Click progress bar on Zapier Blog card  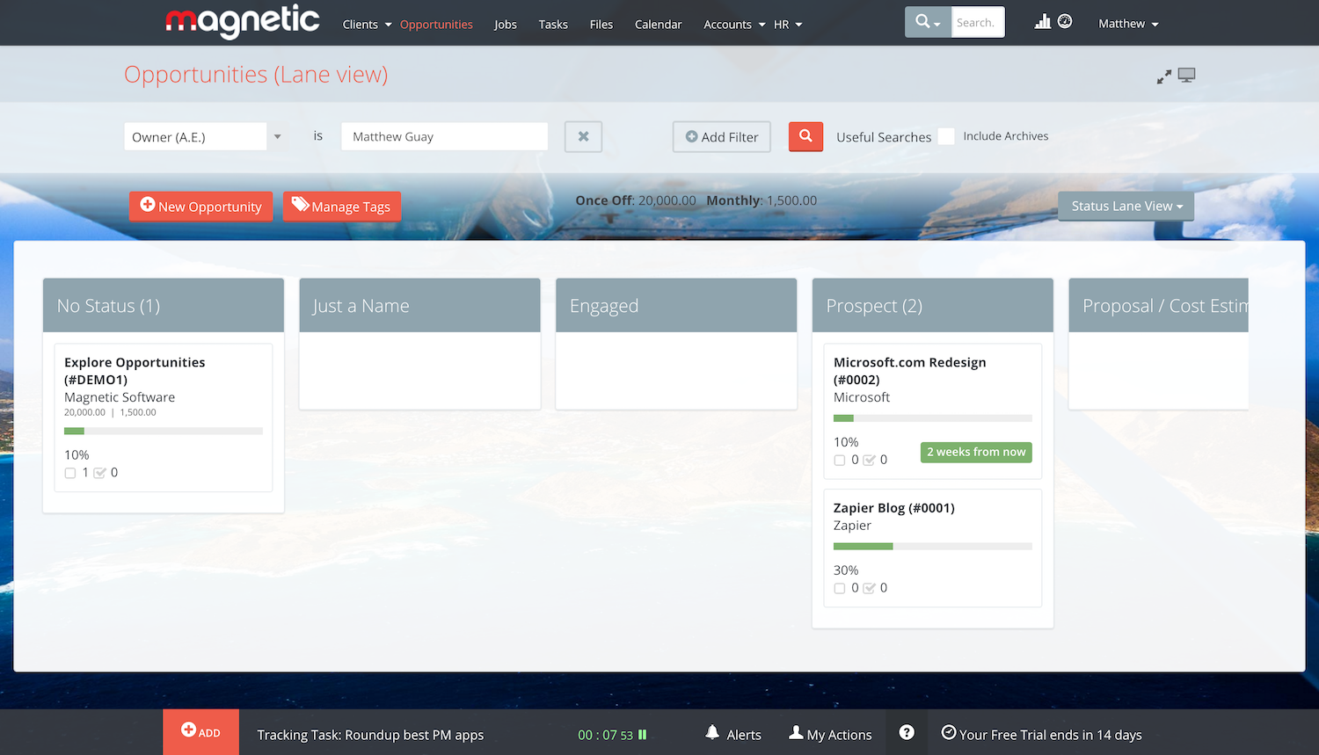tap(933, 547)
